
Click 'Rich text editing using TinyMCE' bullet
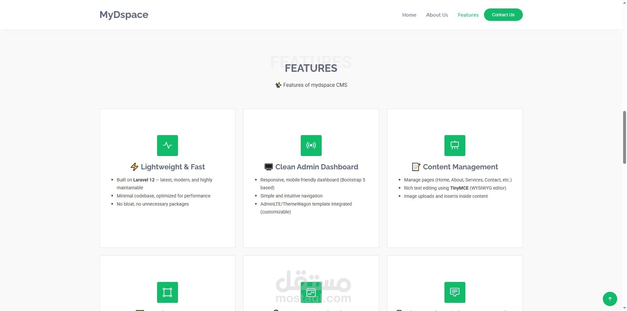point(455,188)
